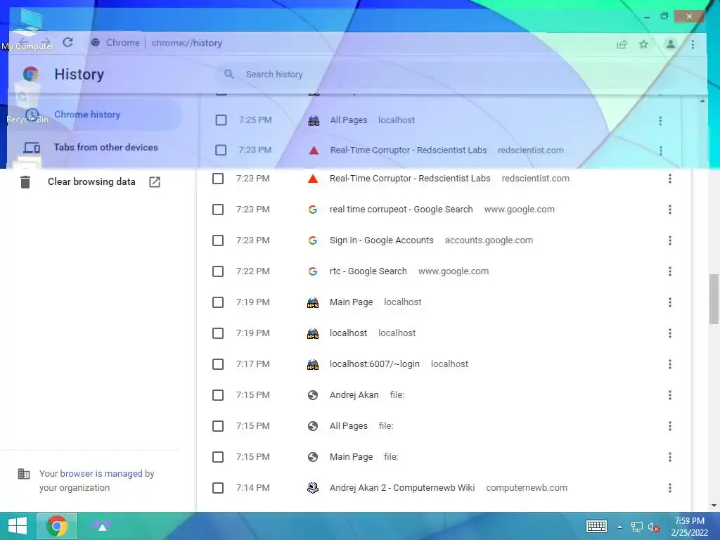Open actions menu for the file: Andrej Akan entry
The image size is (720, 540).
coord(670,395)
